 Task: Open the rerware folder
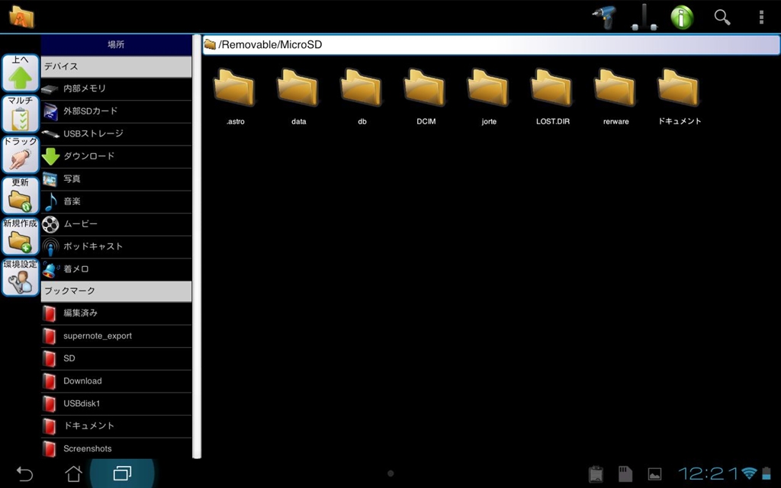[x=615, y=97]
